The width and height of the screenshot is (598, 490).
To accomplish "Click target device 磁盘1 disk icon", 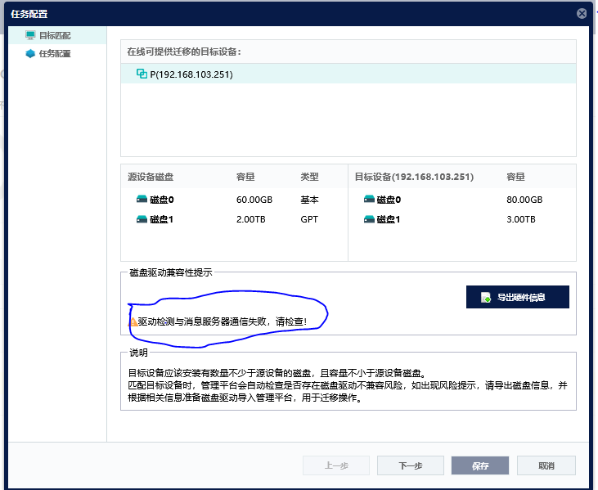I will coord(369,219).
